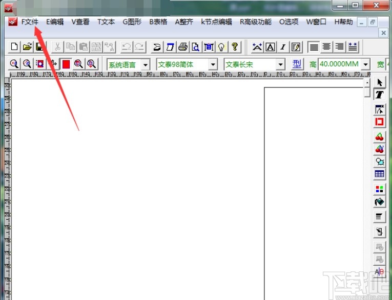Image resolution: width=392 pixels, height=300 pixels.
Task: Open the B表格 menu
Action: click(x=158, y=22)
